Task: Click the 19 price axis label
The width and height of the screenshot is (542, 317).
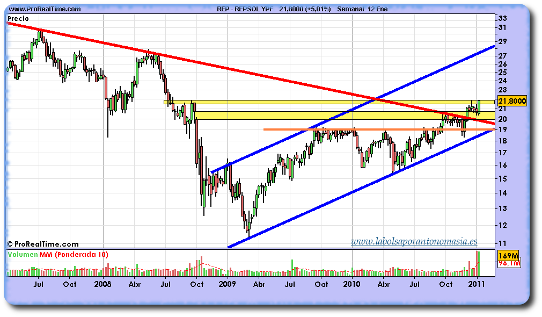Action: tap(503, 130)
